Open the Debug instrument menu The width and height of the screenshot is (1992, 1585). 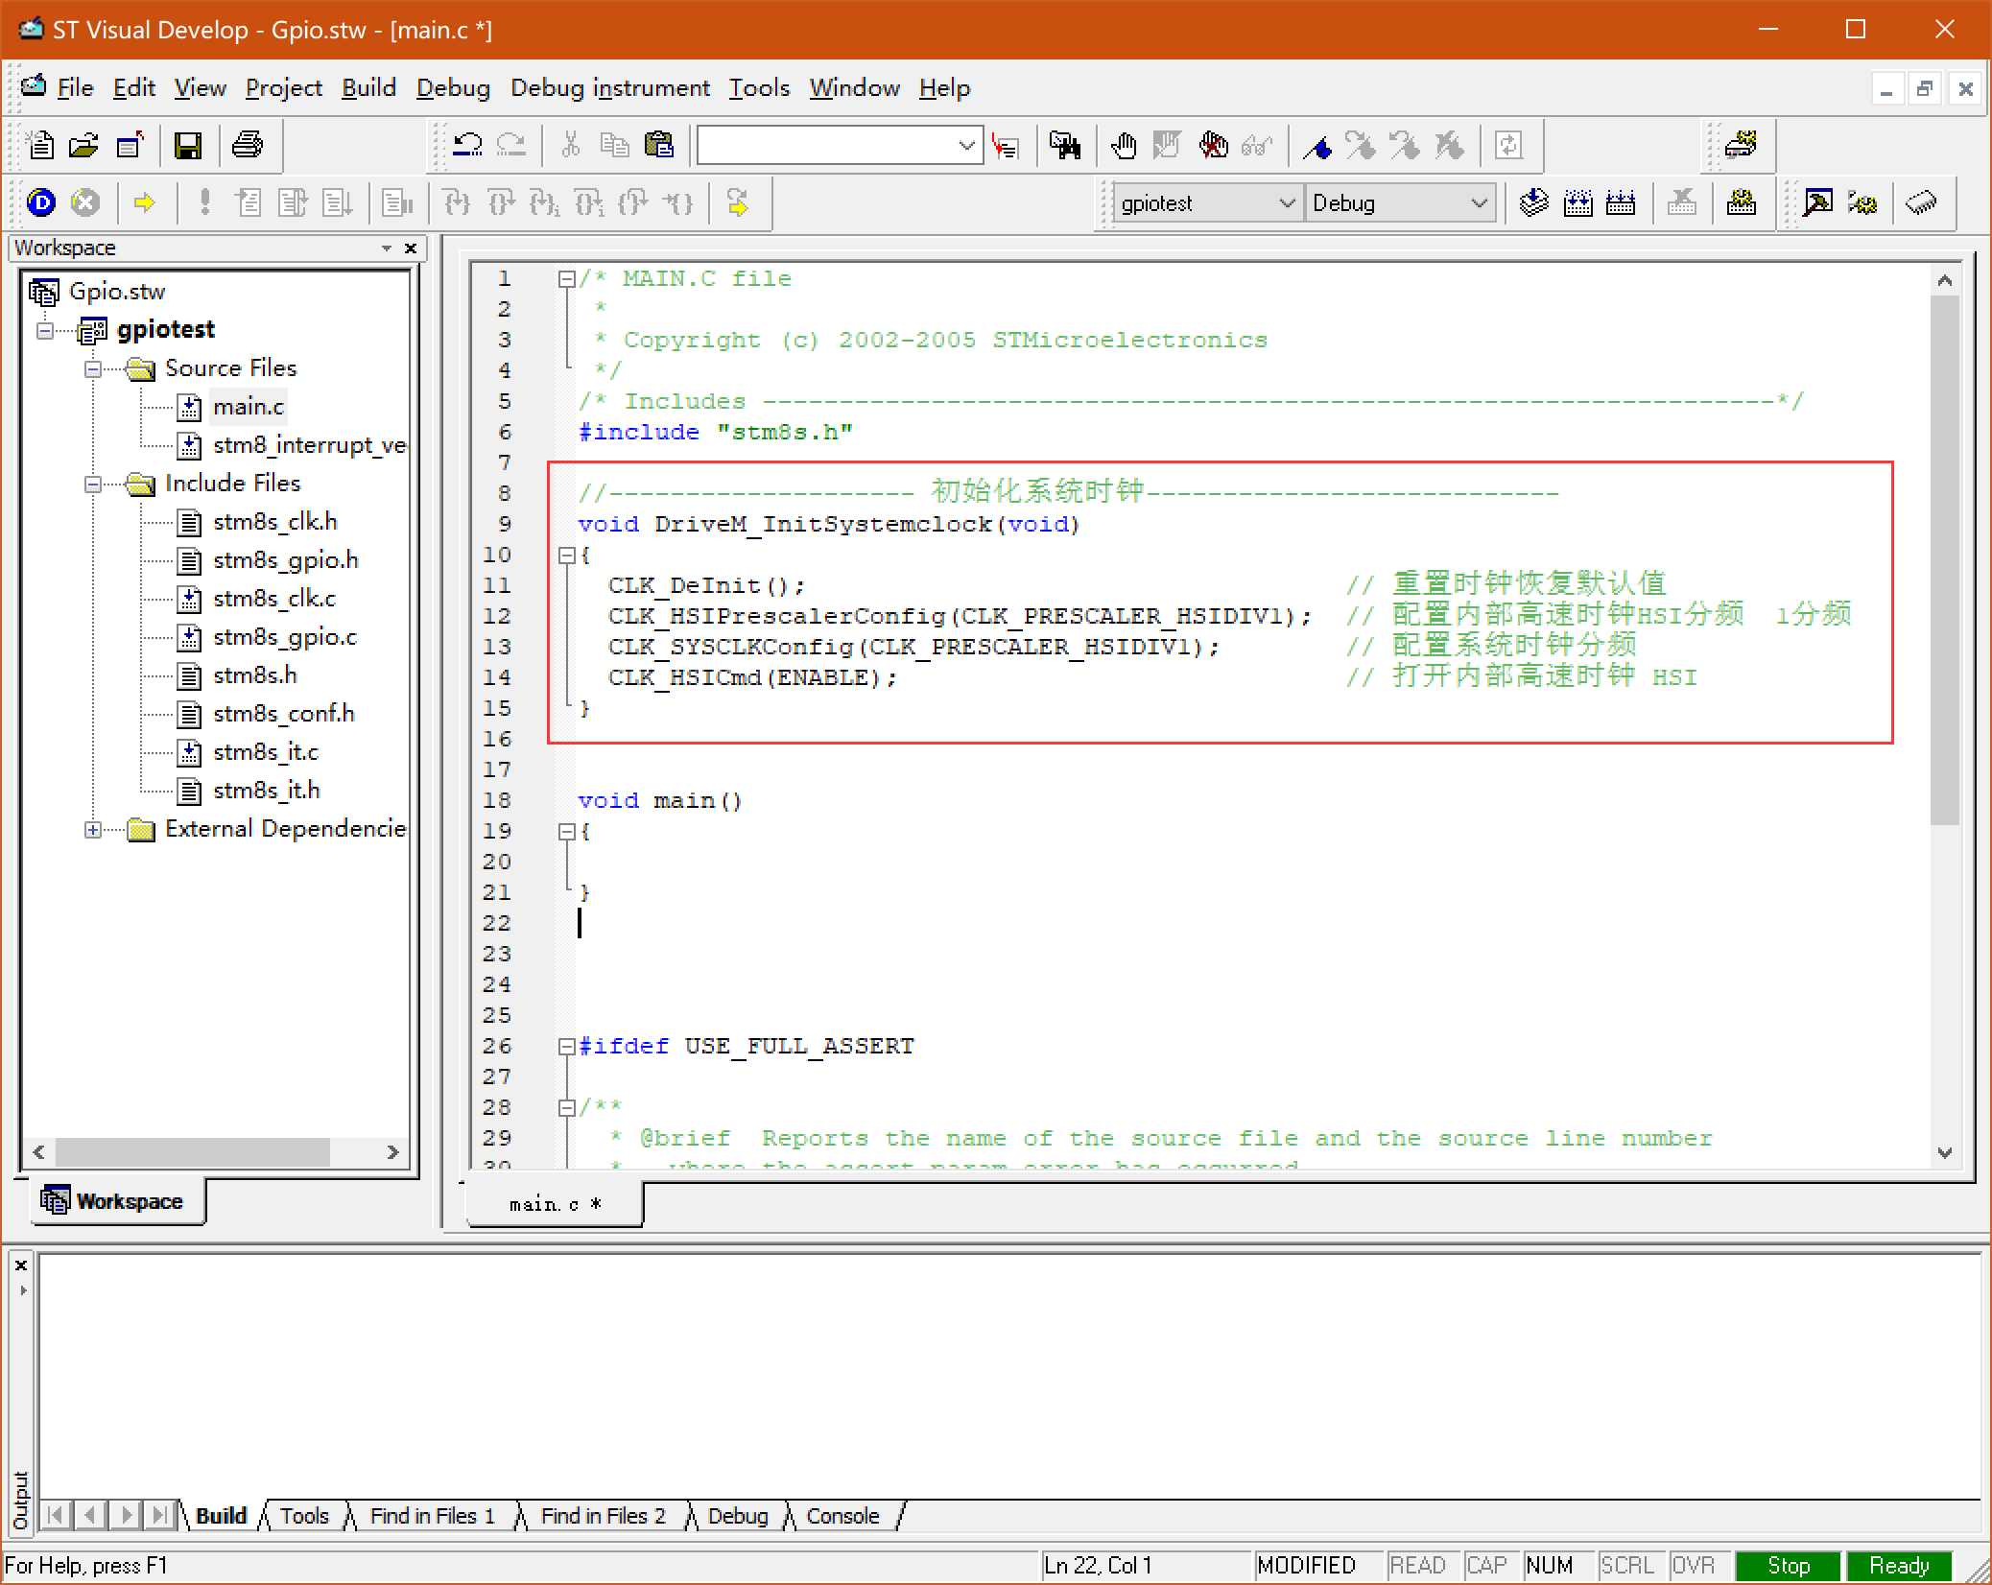pyautogui.click(x=609, y=88)
